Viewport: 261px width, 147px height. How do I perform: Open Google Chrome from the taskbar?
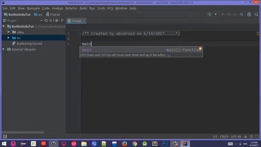(x=135, y=144)
